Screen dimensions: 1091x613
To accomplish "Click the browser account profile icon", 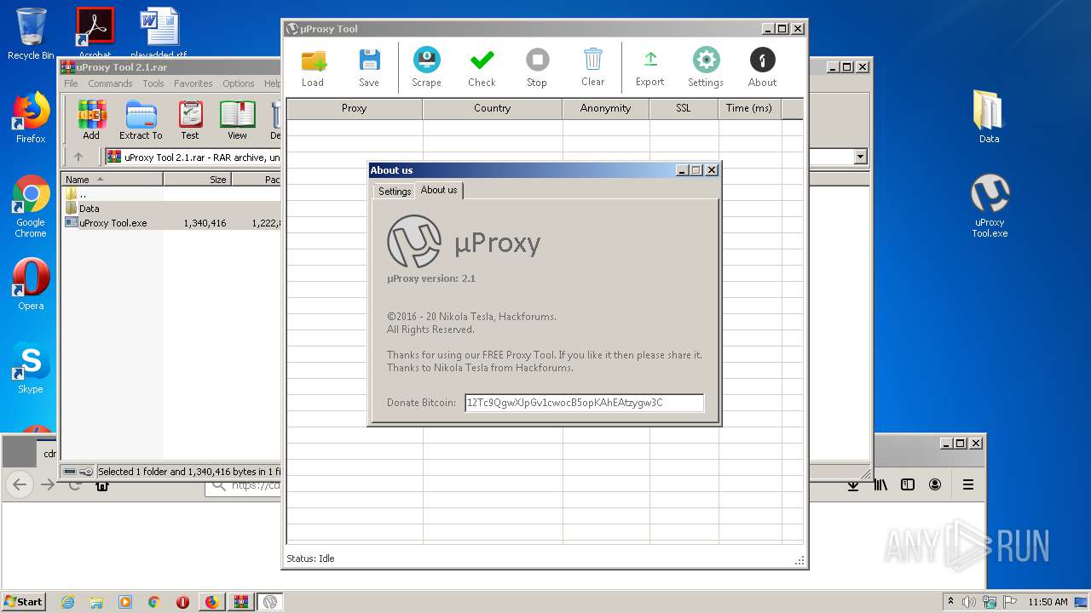I will click(935, 484).
